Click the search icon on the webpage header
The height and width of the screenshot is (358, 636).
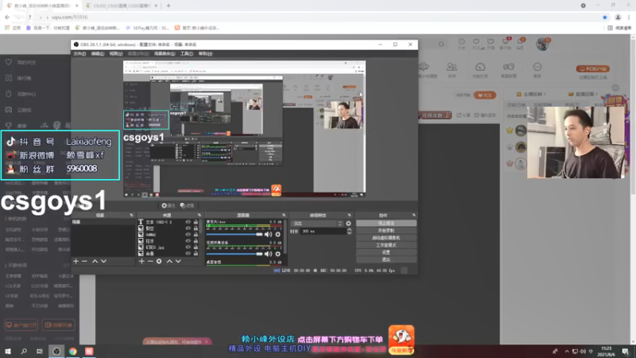pos(441,44)
